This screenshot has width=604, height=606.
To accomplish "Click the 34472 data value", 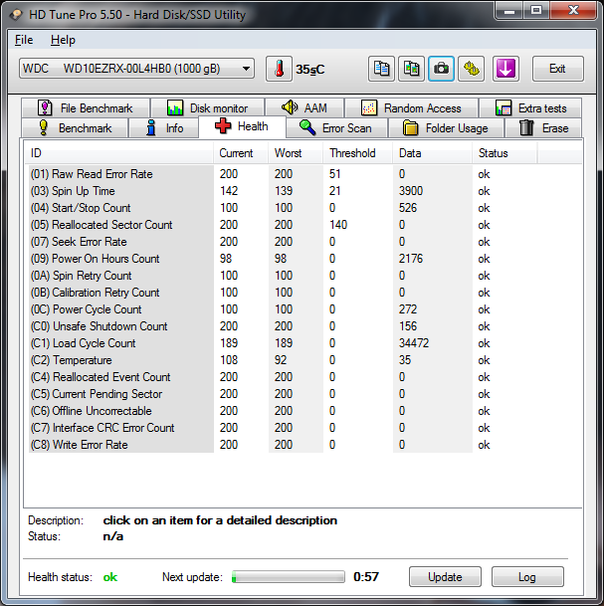I will point(414,343).
